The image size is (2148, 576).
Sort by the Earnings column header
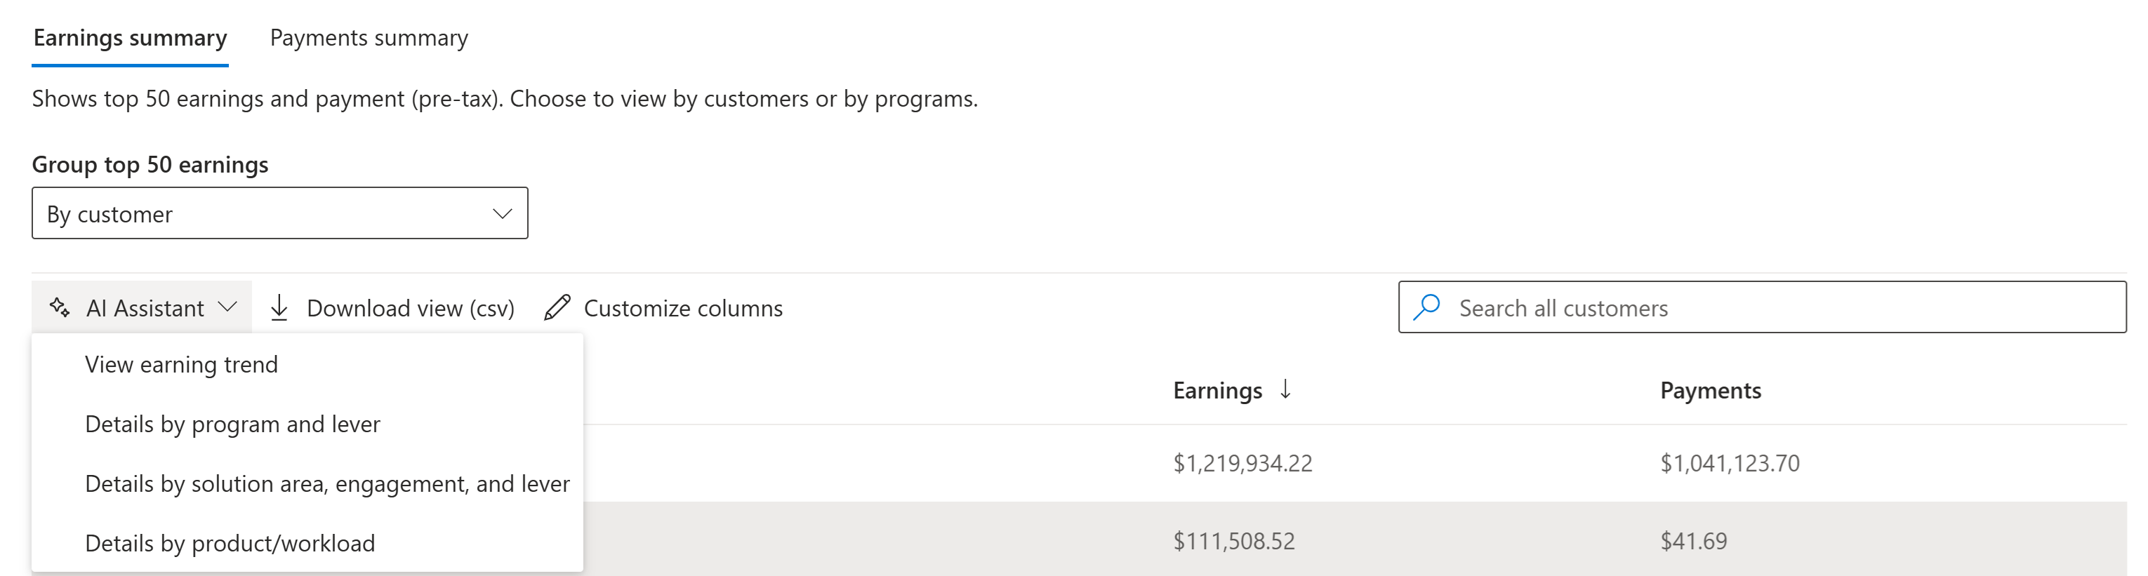pyautogui.click(x=1216, y=390)
